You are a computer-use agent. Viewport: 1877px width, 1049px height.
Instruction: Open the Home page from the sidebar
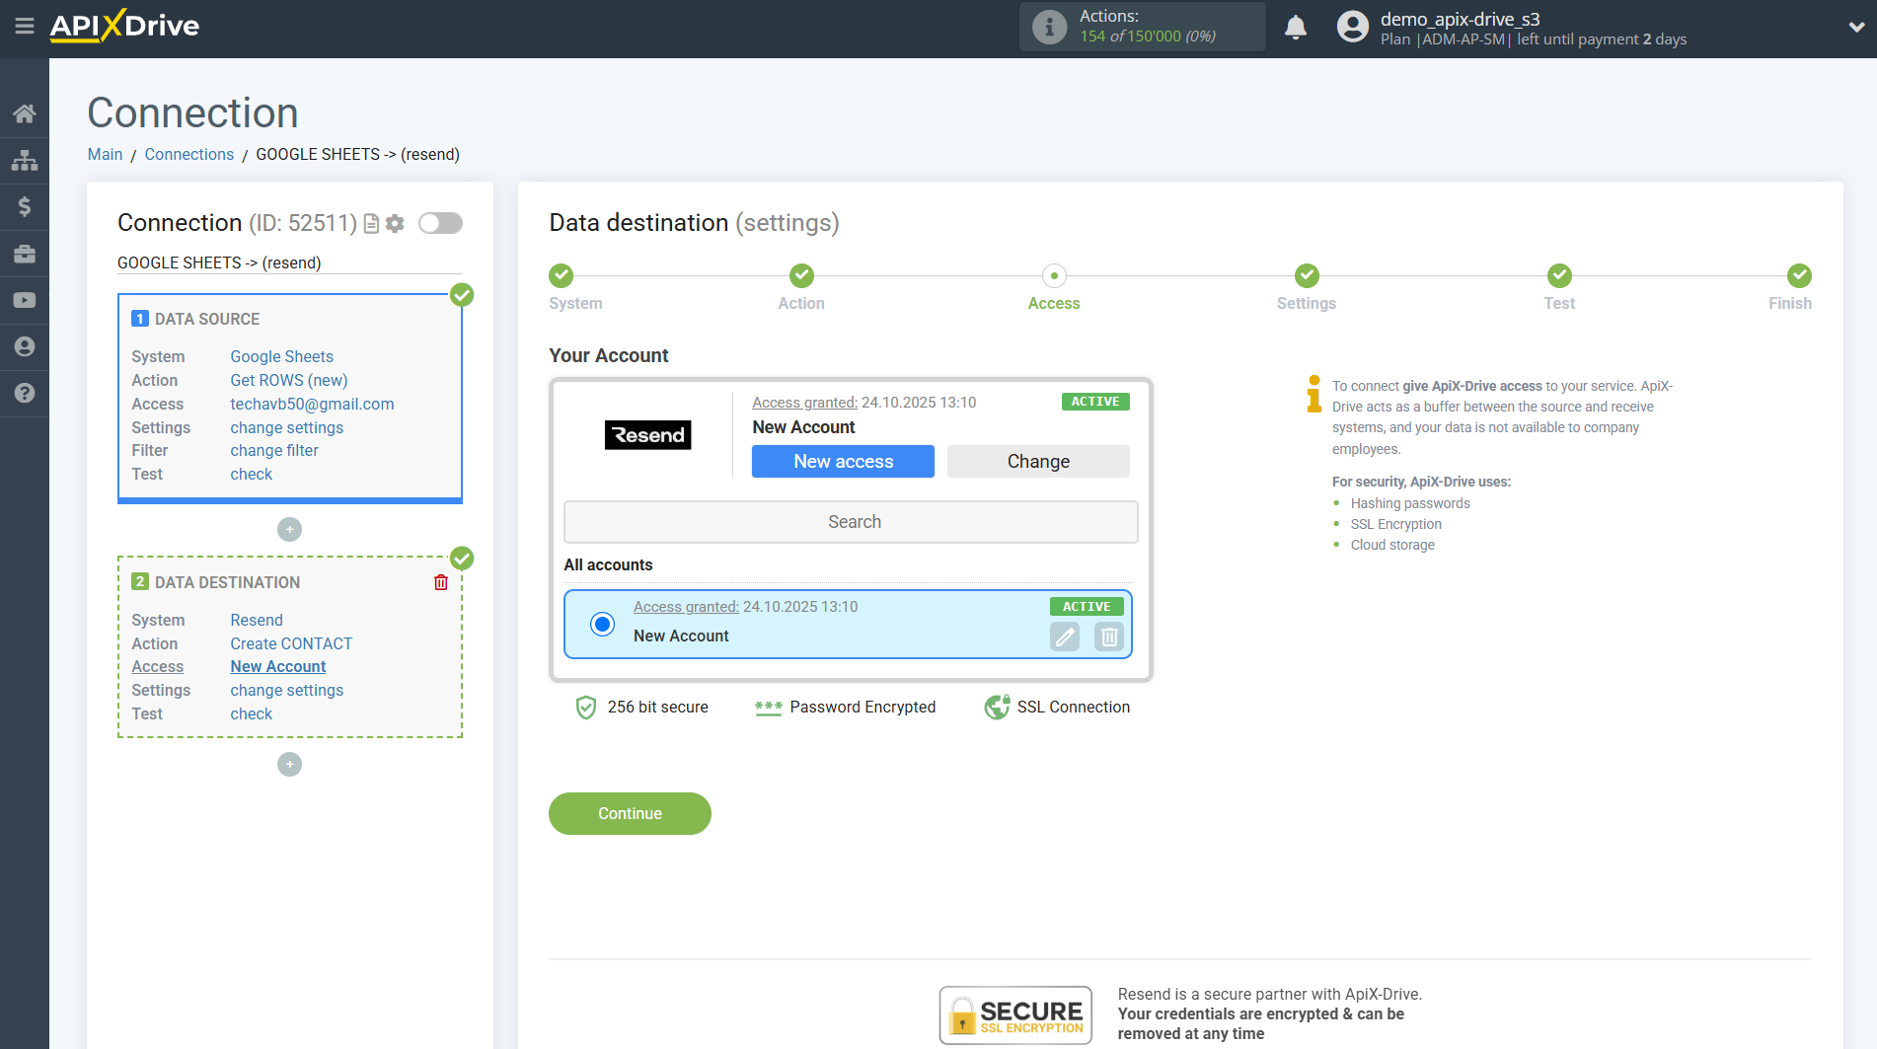(25, 112)
